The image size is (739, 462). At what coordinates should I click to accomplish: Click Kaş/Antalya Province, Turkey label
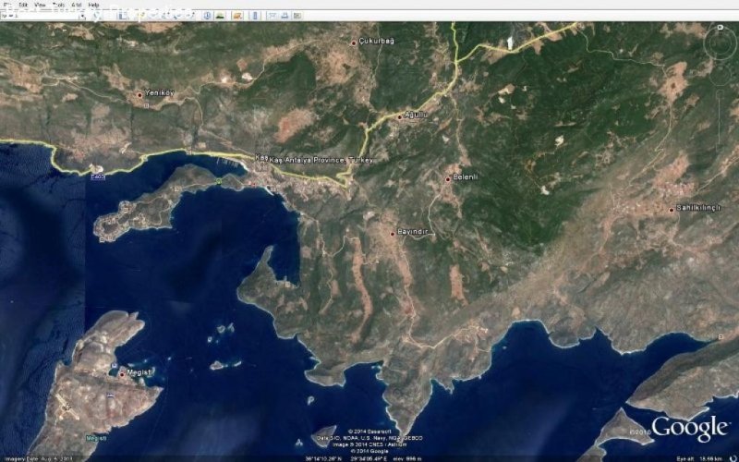click(321, 160)
